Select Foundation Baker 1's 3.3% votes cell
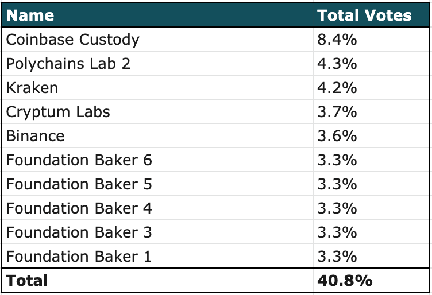This screenshot has width=432, height=295. point(337,256)
